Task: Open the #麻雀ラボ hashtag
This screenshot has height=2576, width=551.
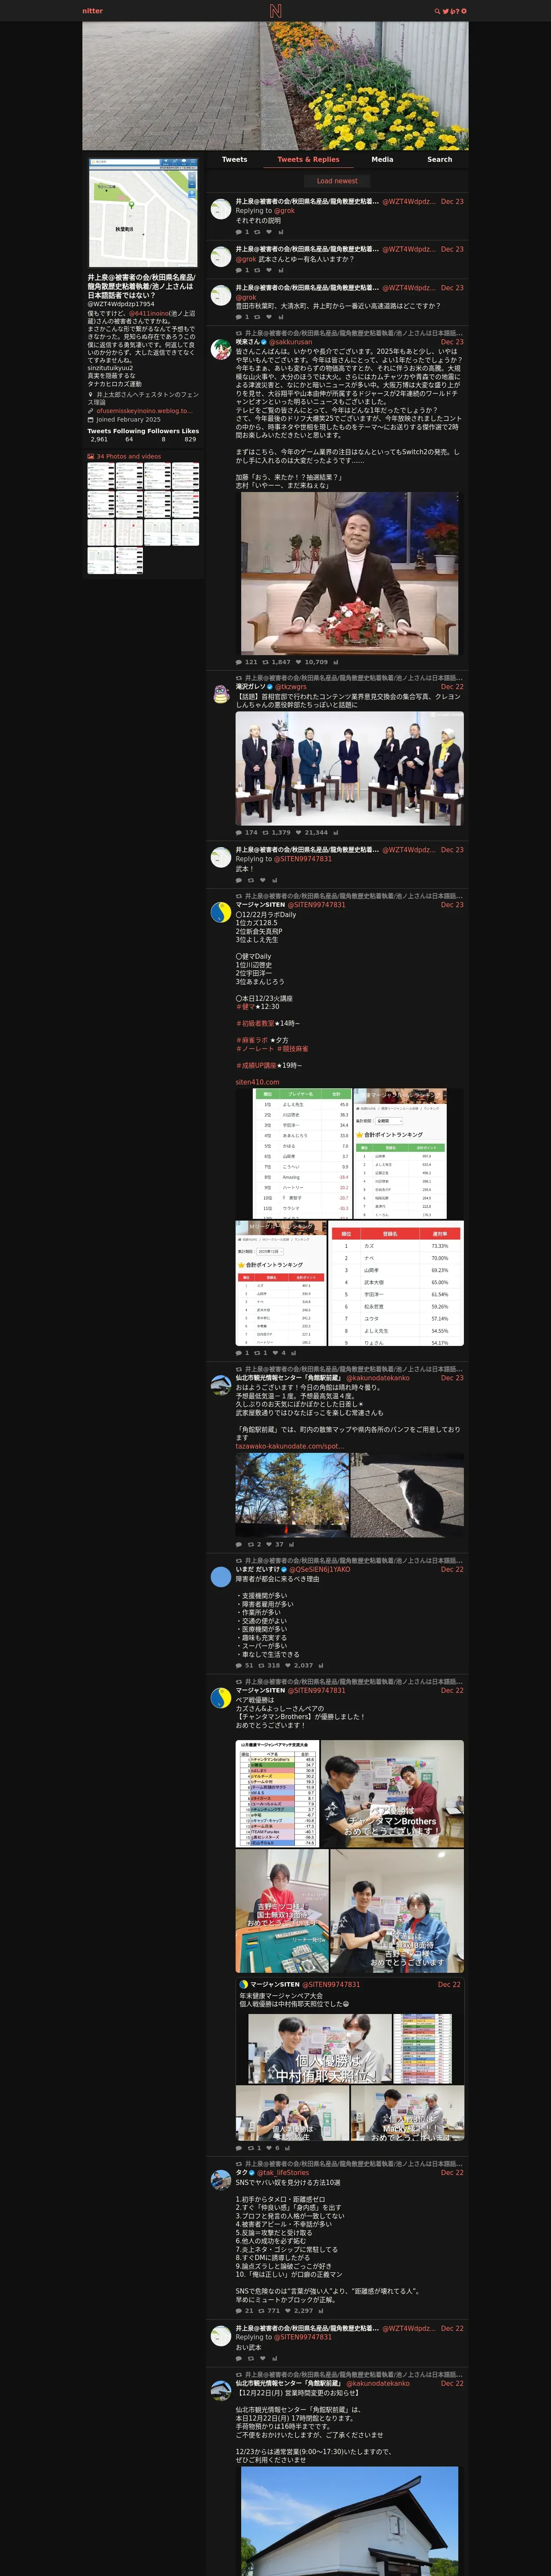Action: tap(252, 1041)
